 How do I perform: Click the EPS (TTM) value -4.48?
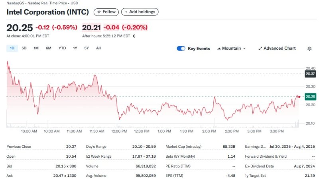(230, 176)
